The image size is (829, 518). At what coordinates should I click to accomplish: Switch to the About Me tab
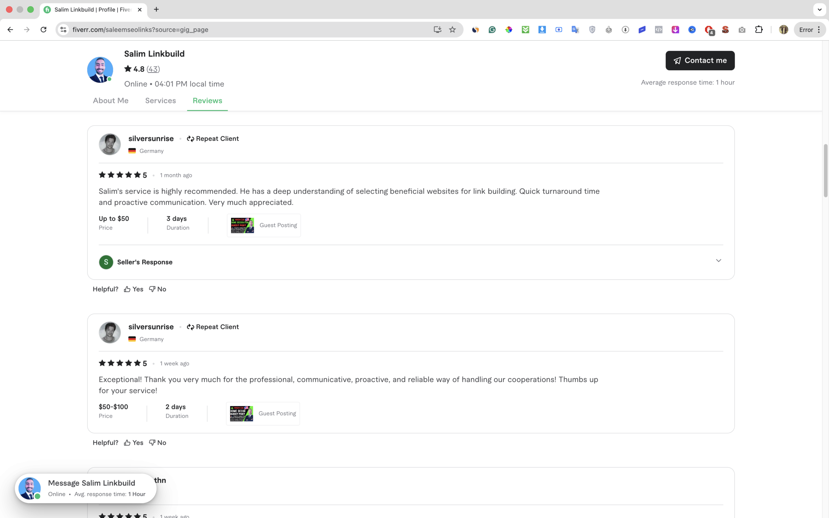coord(111,100)
